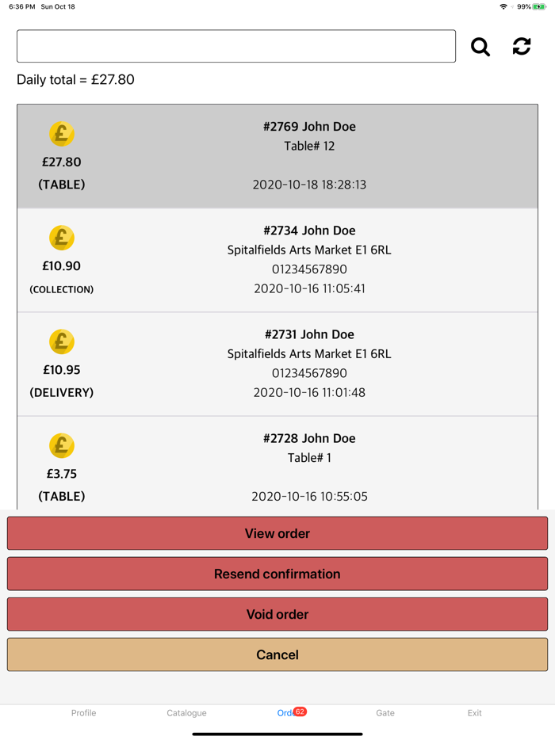Open the Catalogue tab
555x740 pixels.
tap(186, 712)
